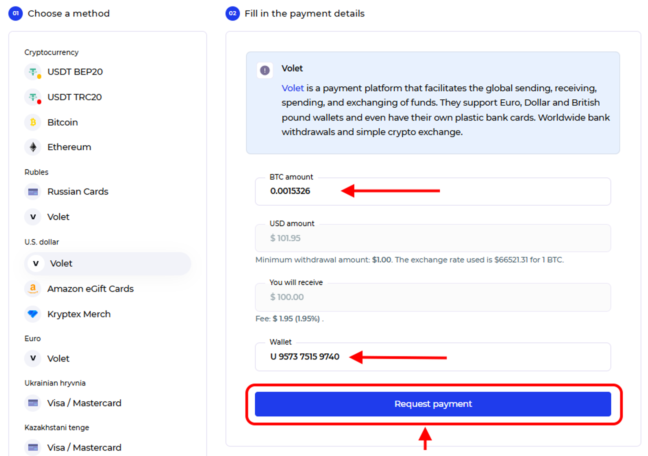Click the Bitcoin logo icon
Image resolution: width=648 pixels, height=456 pixels.
(x=33, y=122)
